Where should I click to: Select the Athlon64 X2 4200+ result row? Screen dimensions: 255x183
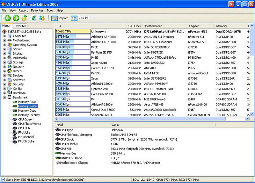point(152,37)
